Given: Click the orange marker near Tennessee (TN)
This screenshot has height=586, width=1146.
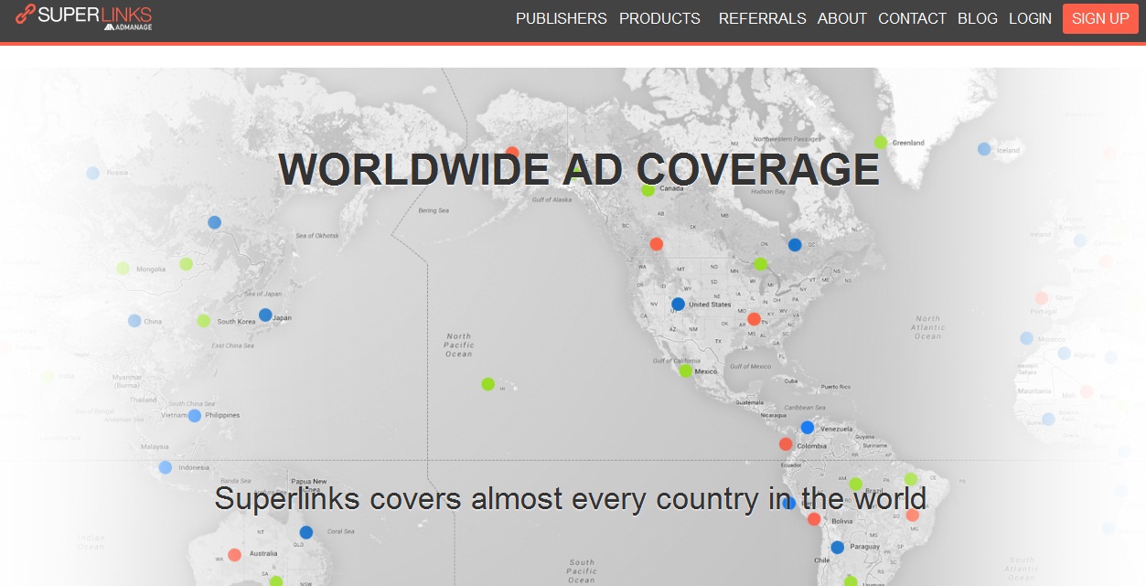Looking at the screenshot, I should pos(754,319).
